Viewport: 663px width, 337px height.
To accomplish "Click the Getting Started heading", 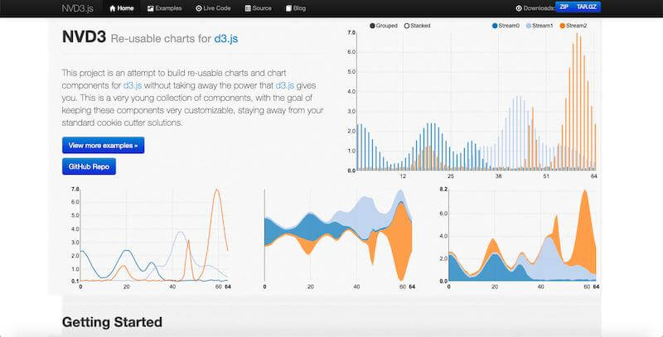I will click(x=112, y=322).
